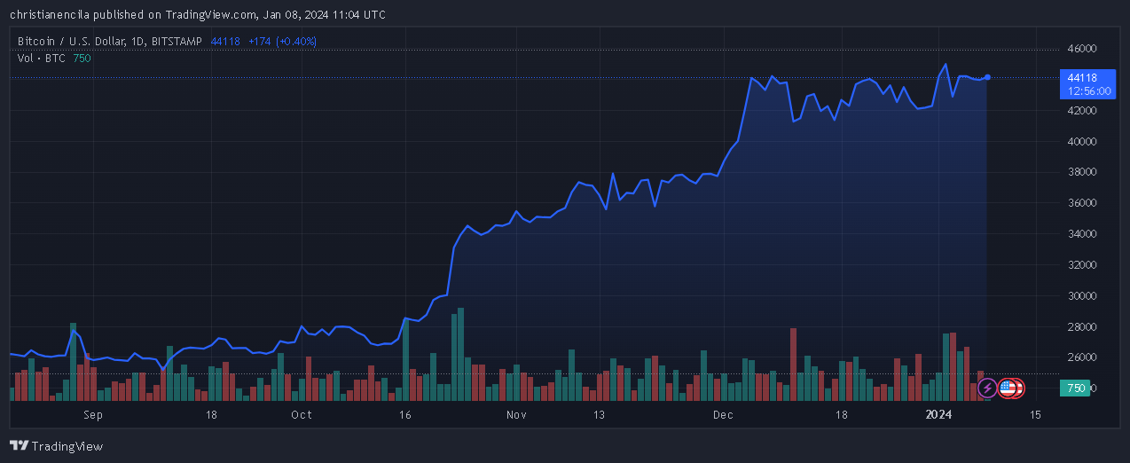This screenshot has height=463, width=1130.
Task: Click the 26000 price axis label
Action: 1081,357
